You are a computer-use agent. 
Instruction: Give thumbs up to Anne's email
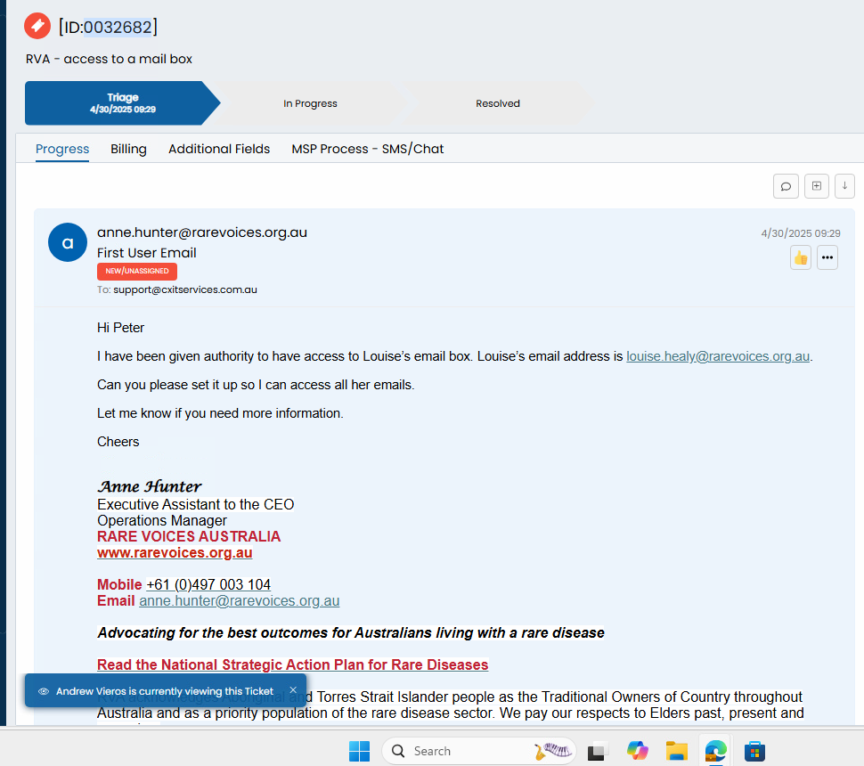click(801, 257)
